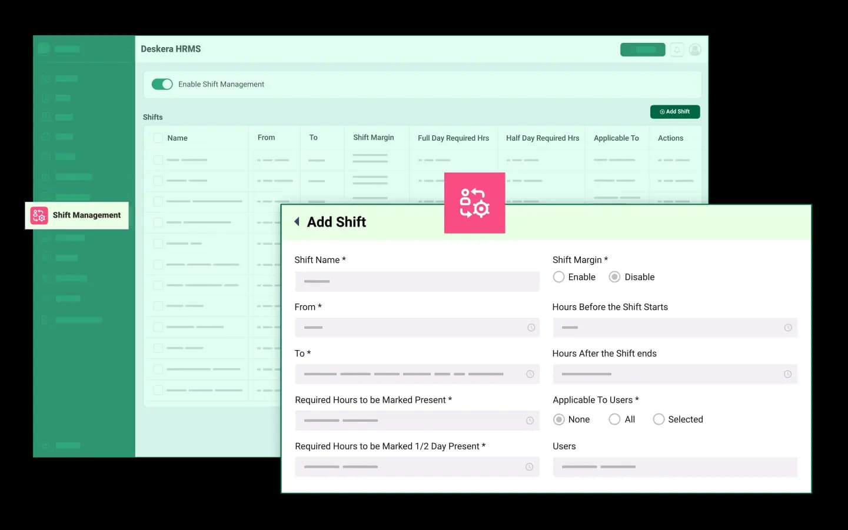Choose All for Applicable To Users
848x530 pixels.
(x=614, y=419)
